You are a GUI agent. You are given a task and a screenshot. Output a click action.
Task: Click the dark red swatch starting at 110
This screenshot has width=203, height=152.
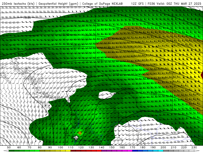(x=73, y=151)
